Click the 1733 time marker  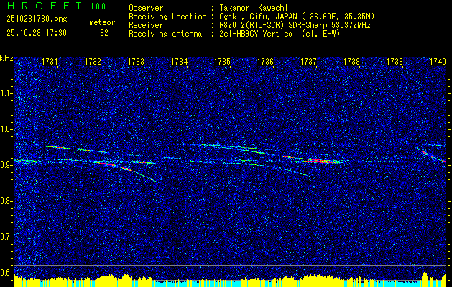(136, 62)
